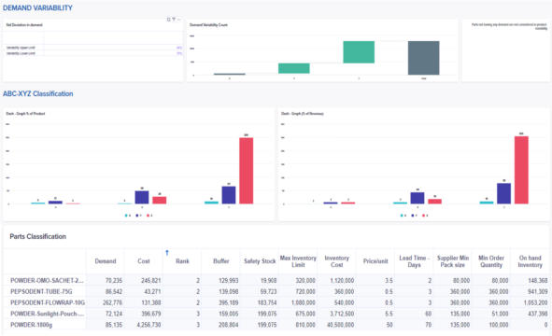Click the Lead Time - Days column header
The image size is (552, 336).
tap(414, 261)
